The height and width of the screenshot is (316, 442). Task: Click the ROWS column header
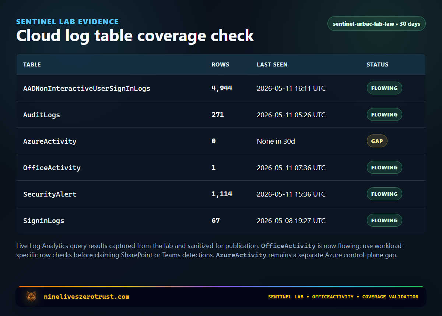point(220,64)
